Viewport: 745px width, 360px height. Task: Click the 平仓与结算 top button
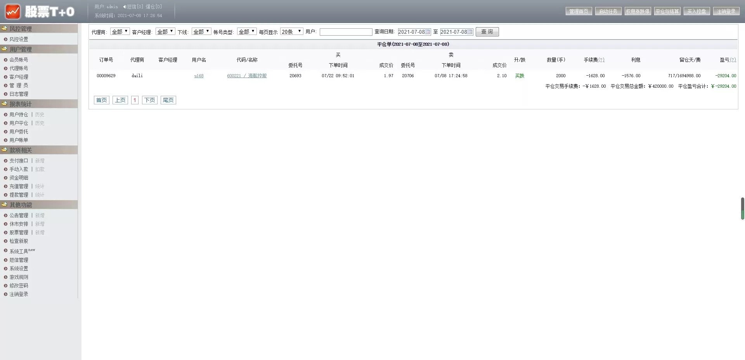[667, 11]
